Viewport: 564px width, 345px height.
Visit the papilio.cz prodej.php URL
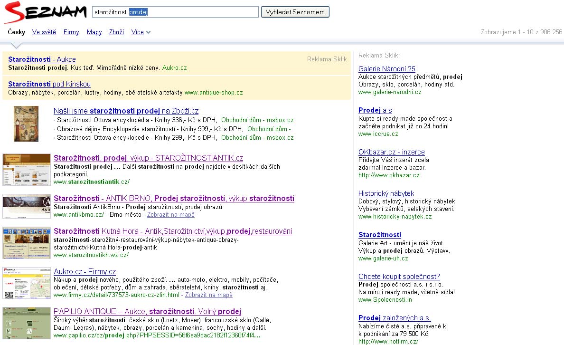click(x=157, y=335)
